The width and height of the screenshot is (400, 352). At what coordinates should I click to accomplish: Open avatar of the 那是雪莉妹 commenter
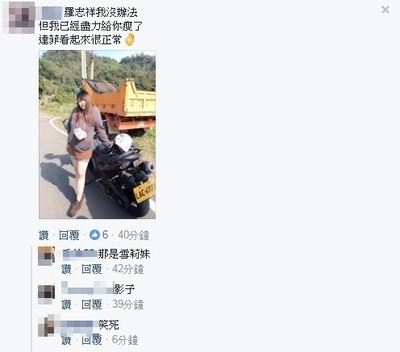pyautogui.click(x=46, y=256)
